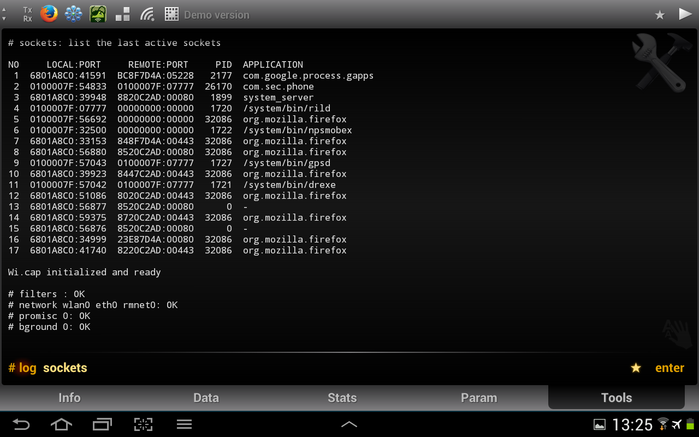The height and width of the screenshot is (437, 699).
Task: Select the Tools tab
Action: pos(617,398)
